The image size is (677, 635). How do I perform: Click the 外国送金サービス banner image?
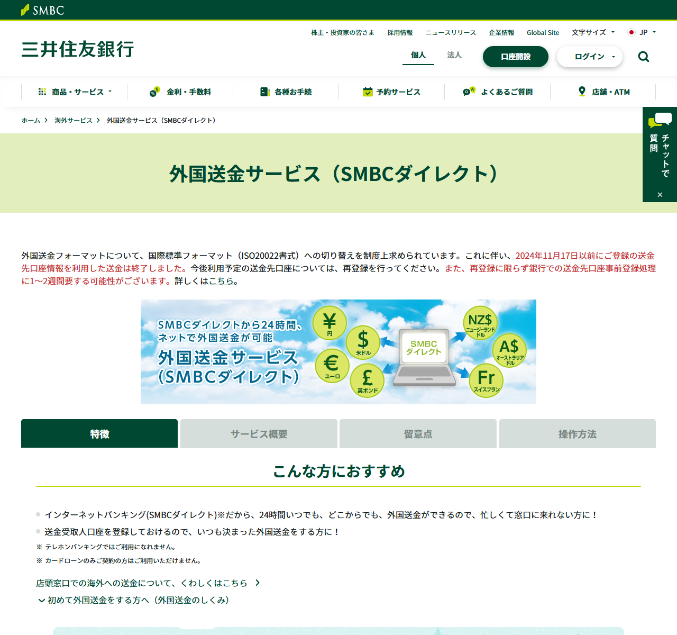click(x=338, y=352)
